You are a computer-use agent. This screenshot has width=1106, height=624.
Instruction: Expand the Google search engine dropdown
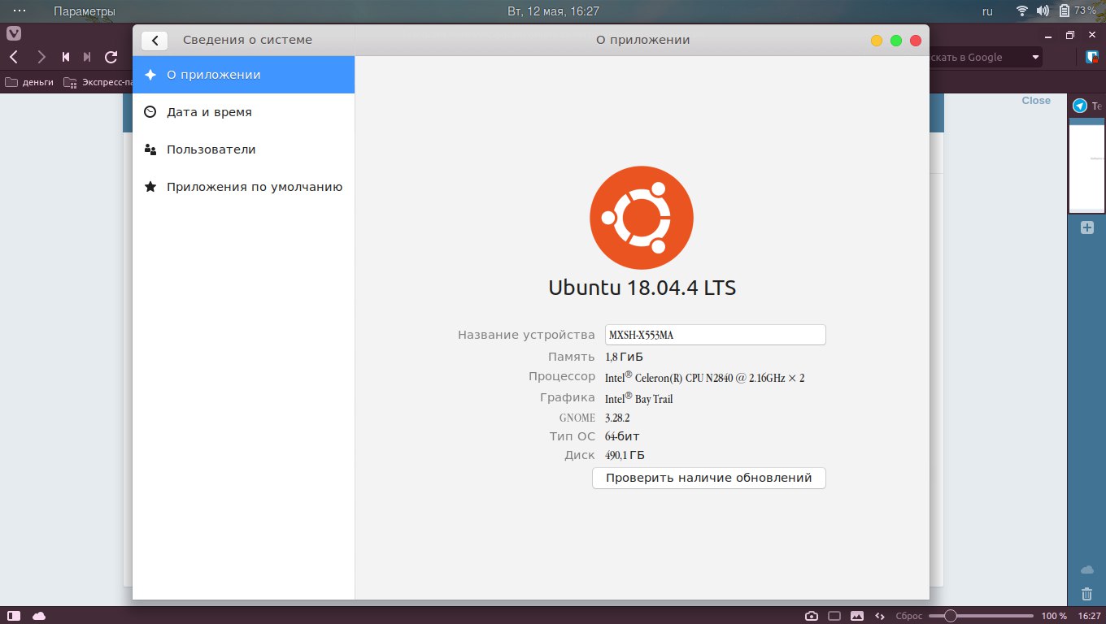[x=1035, y=57]
